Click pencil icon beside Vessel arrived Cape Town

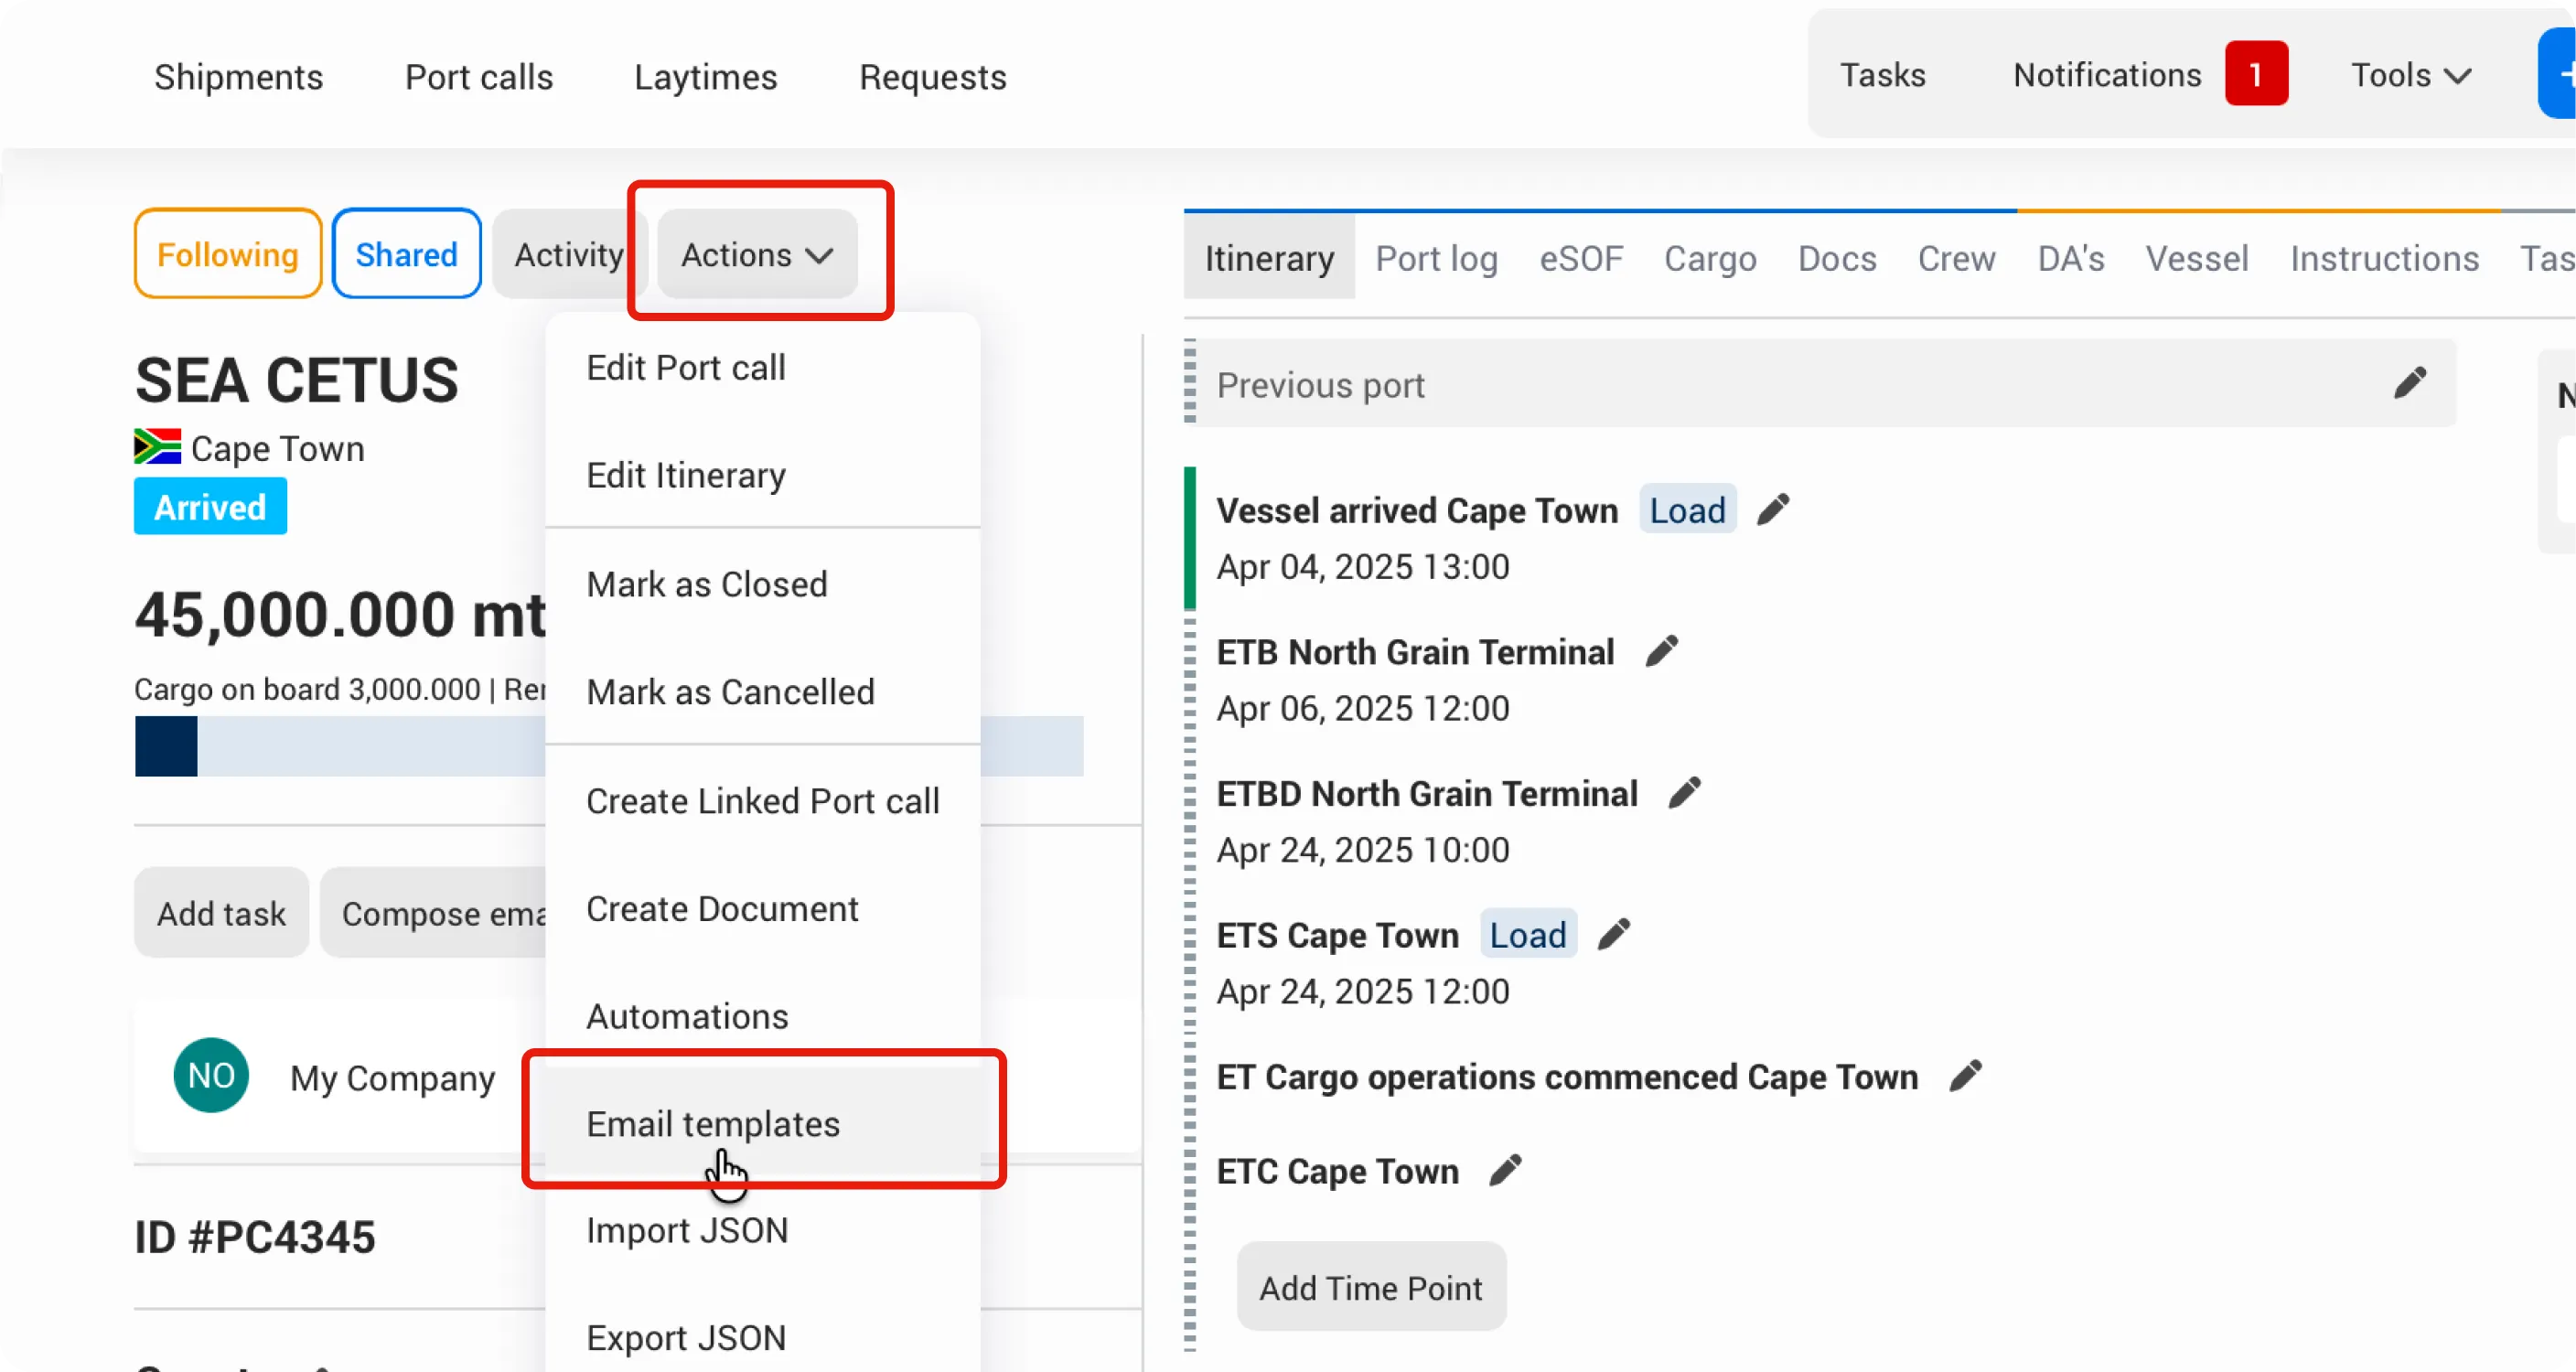coord(1773,510)
